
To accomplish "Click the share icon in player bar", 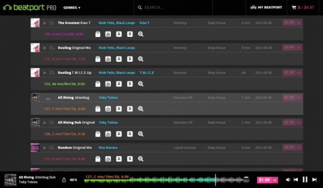I will point(64,180).
